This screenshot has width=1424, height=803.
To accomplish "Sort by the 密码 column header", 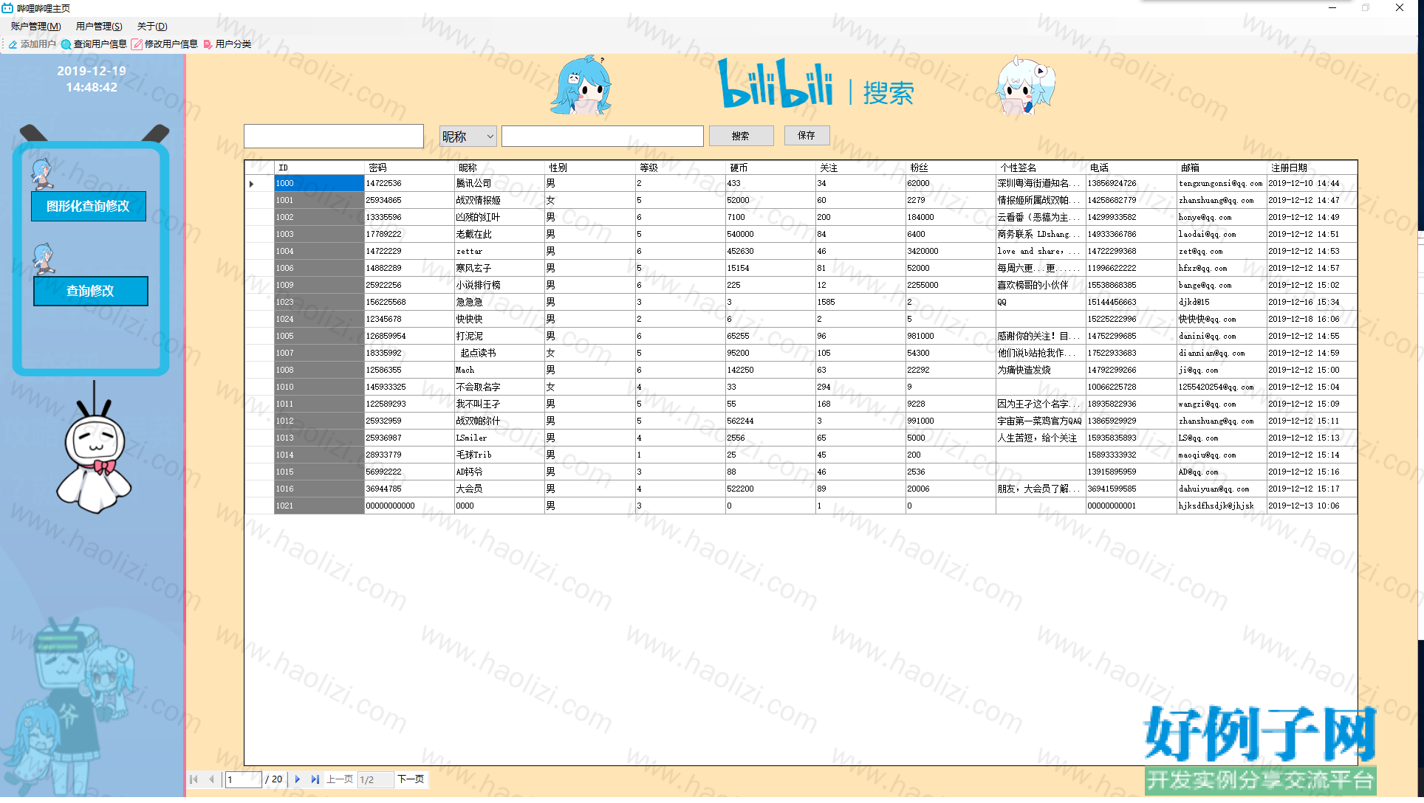I will click(x=409, y=168).
